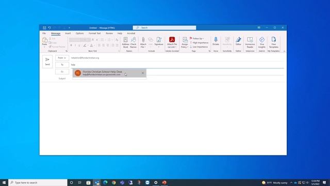330x186 pixels.
Task: Click the Shrink Font button
Action: (97, 40)
